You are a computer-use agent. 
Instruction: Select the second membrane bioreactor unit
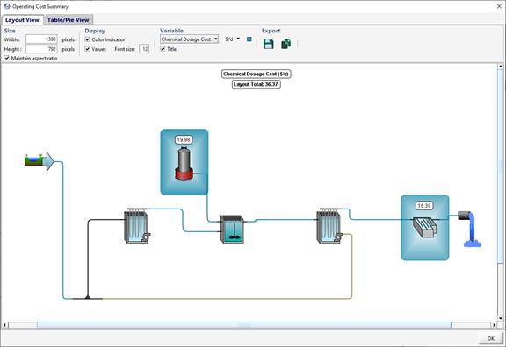coord(329,225)
